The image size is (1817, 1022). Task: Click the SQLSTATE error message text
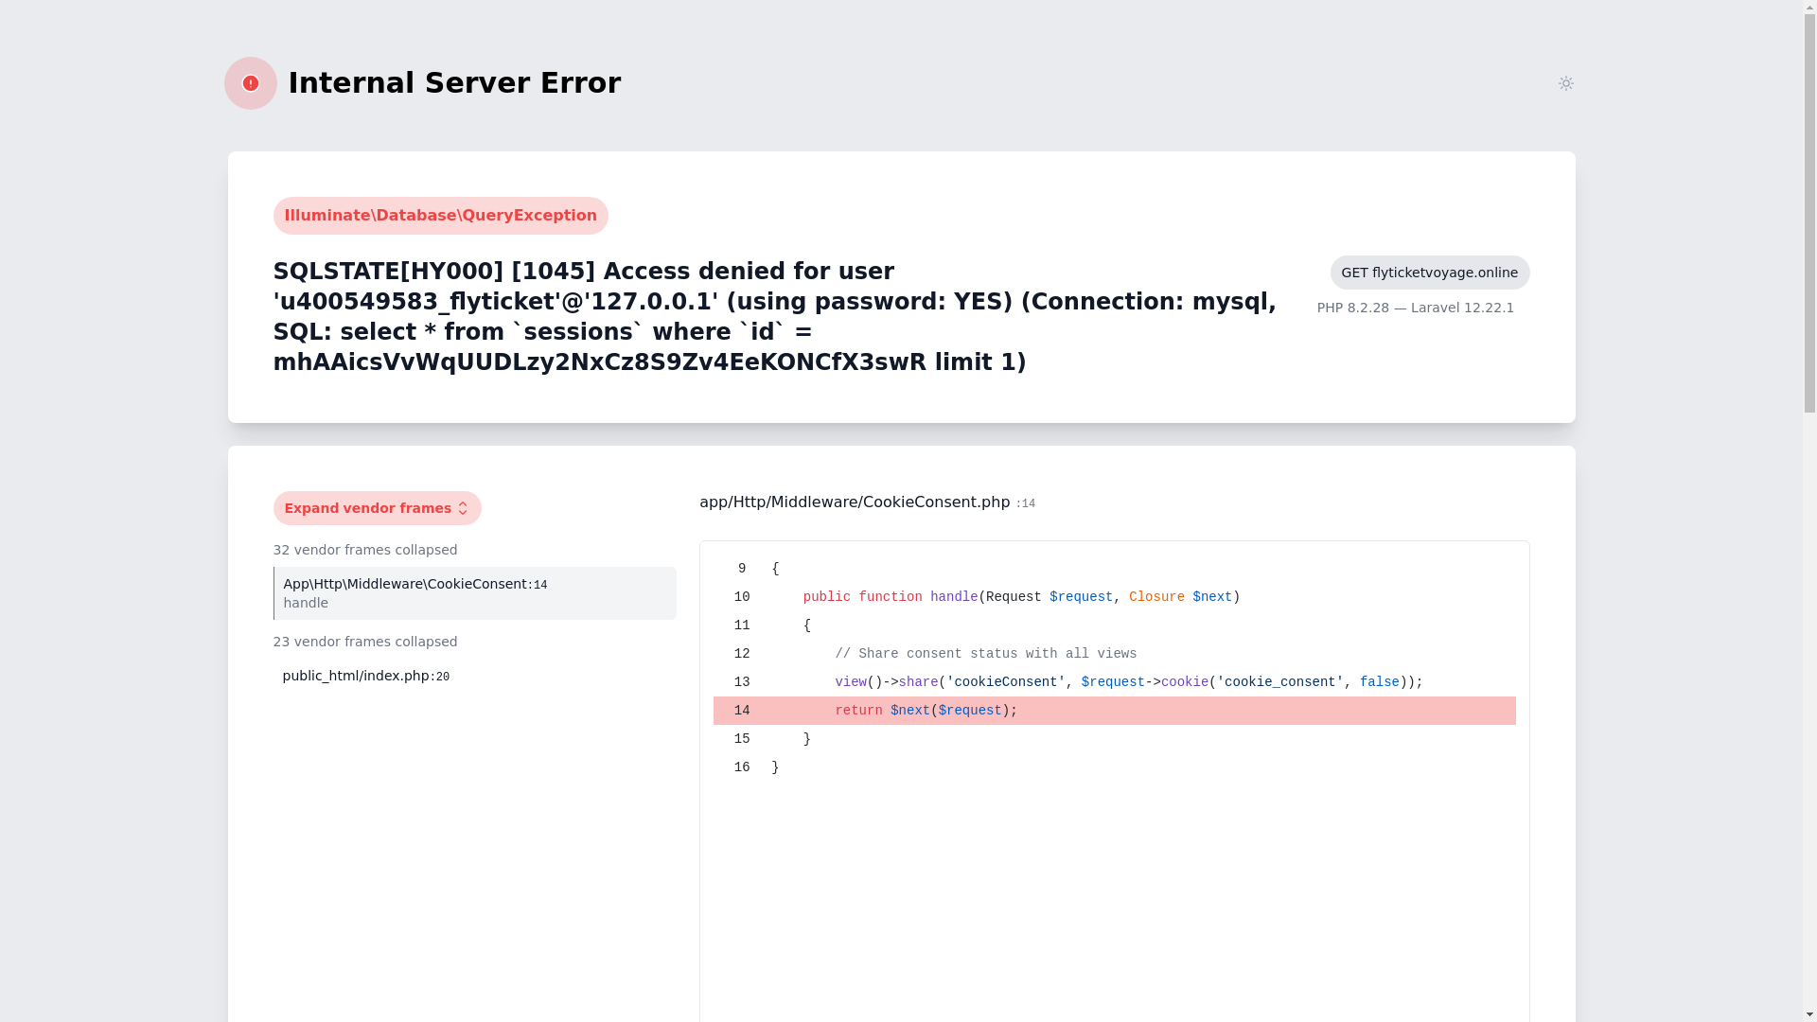click(x=774, y=317)
